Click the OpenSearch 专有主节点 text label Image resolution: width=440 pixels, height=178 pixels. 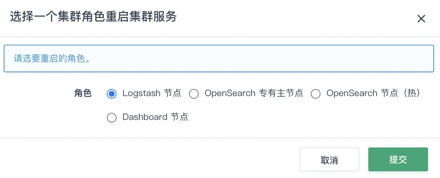pyautogui.click(x=254, y=93)
